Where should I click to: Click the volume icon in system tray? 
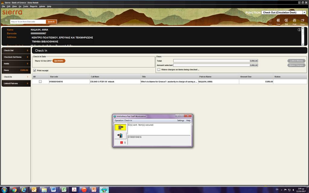pos(293,190)
